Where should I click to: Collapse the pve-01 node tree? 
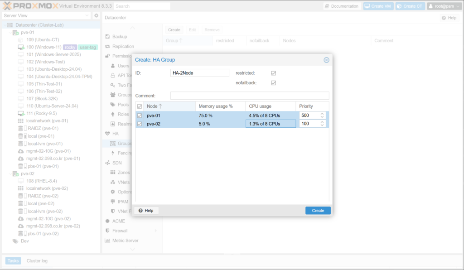click(10, 33)
